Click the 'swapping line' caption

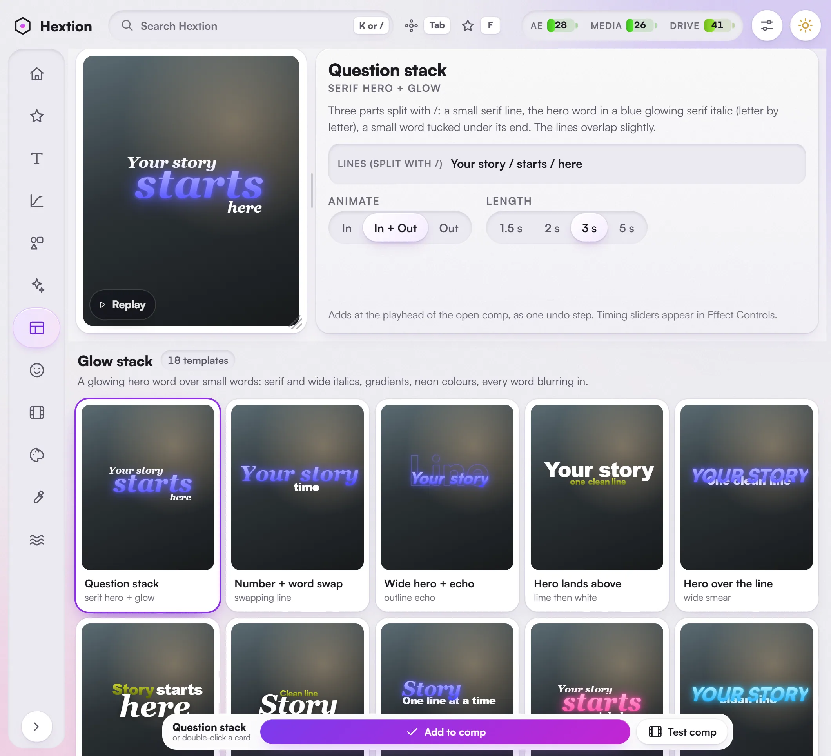click(263, 597)
